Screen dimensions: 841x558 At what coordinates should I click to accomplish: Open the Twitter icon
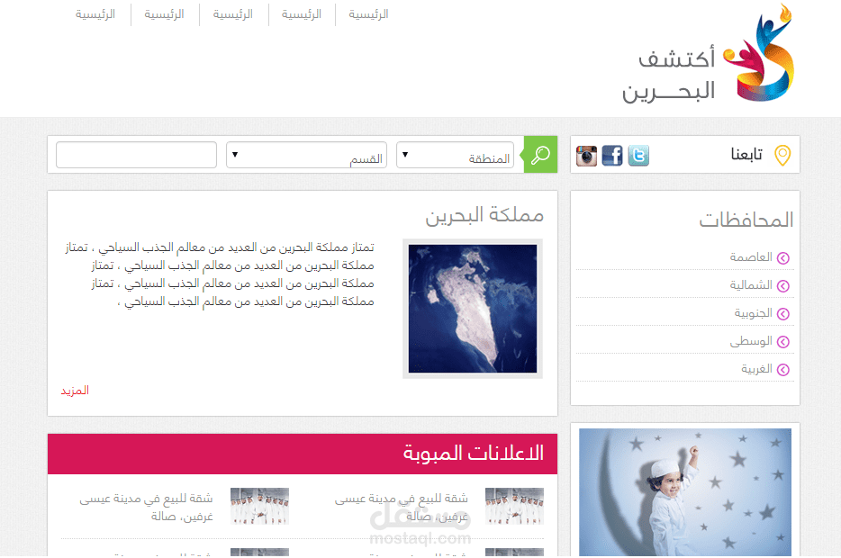coord(638,155)
